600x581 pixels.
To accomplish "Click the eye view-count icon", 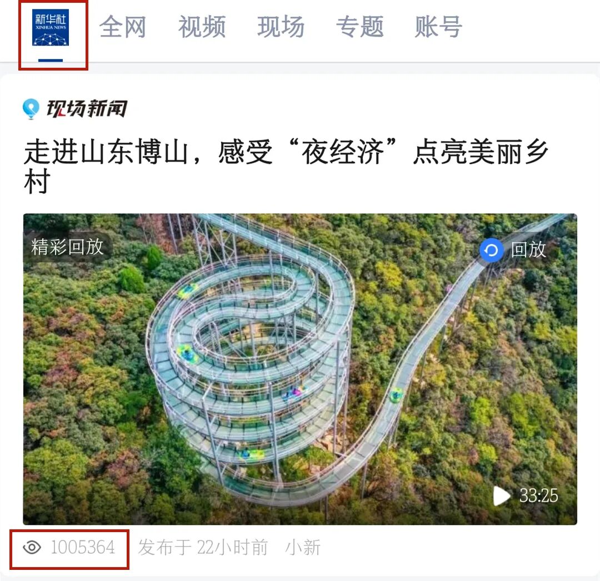I will (32, 547).
